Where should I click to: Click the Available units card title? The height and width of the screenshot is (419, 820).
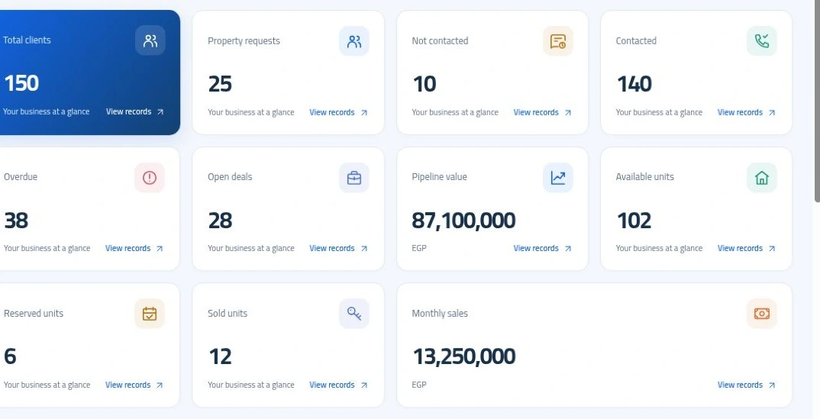tap(645, 176)
